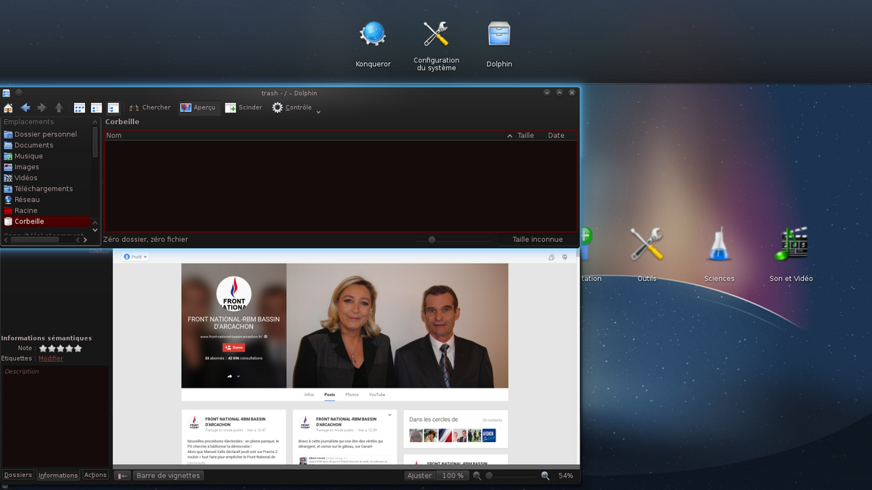The width and height of the screenshot is (872, 490).
Task: Navigate back with the blue arrow
Action: click(x=25, y=107)
